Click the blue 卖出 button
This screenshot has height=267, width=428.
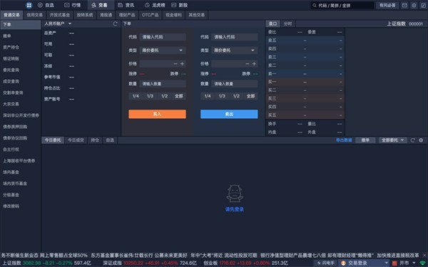[x=229, y=114]
